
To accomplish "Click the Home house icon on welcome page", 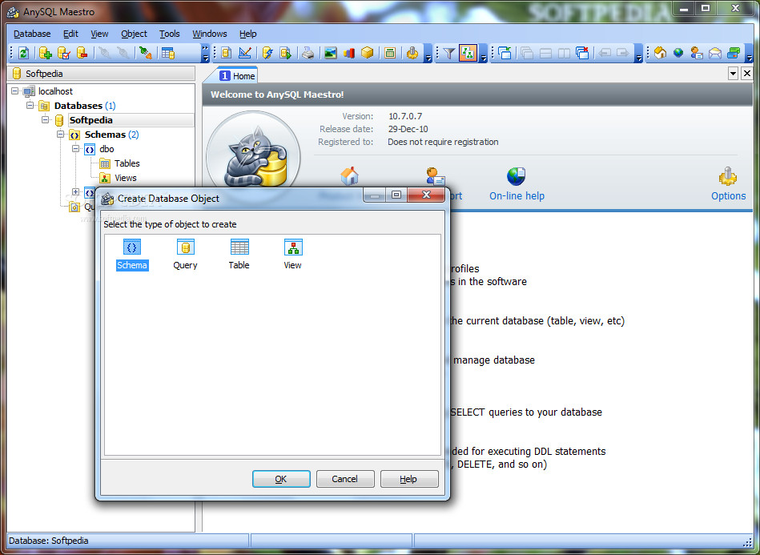I will (x=349, y=176).
